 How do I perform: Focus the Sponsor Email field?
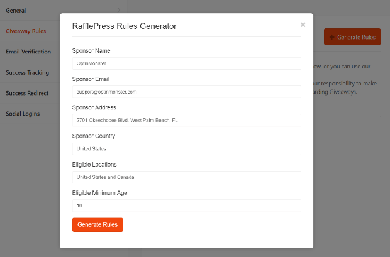pos(187,92)
